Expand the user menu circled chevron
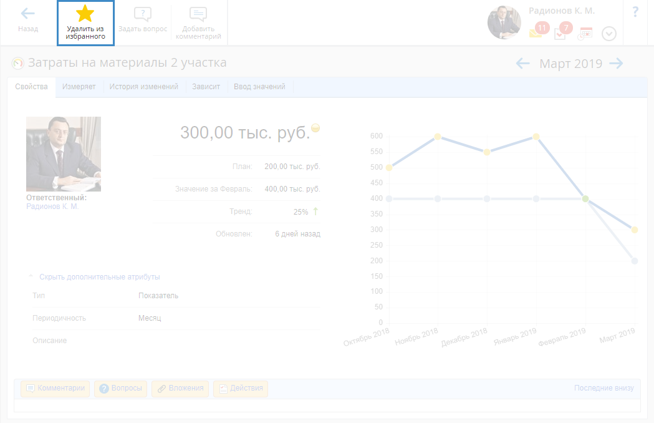This screenshot has width=654, height=423. click(609, 34)
